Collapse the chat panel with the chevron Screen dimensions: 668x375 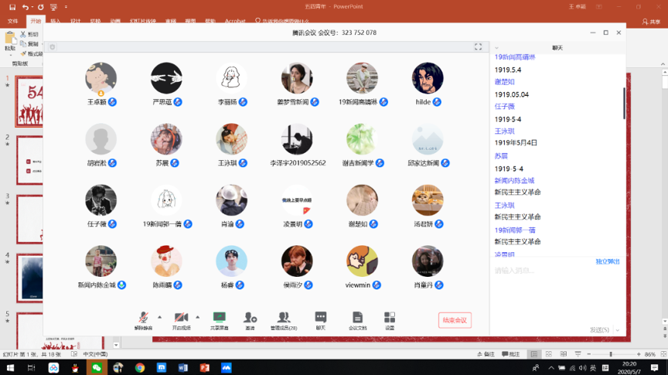coord(496,48)
